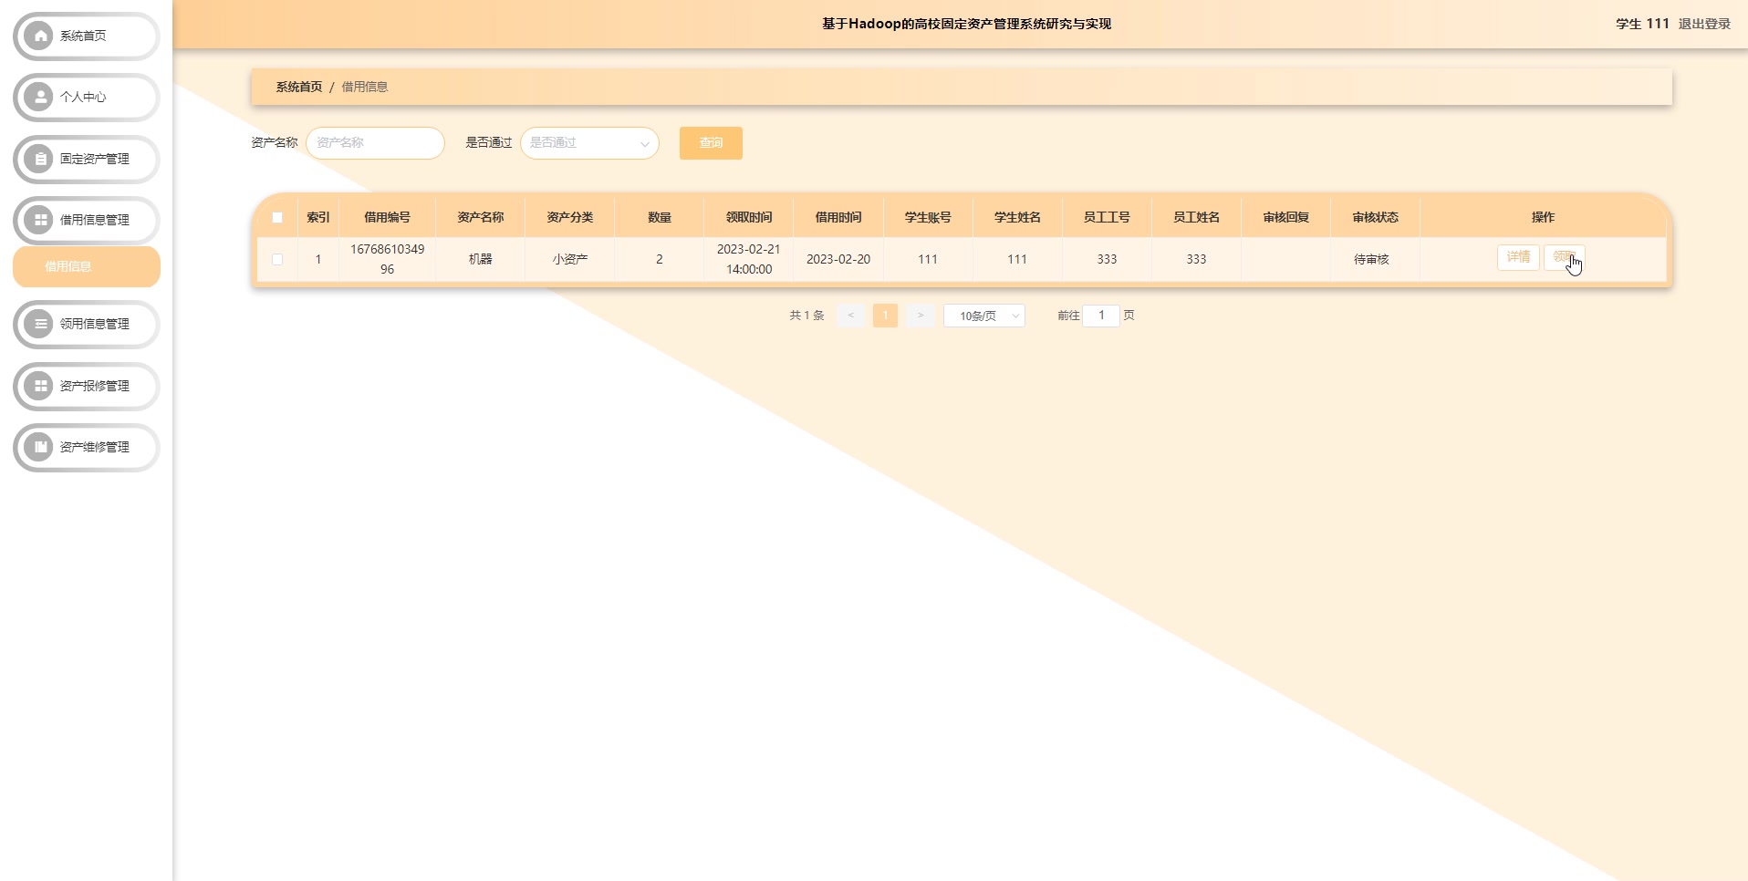Click the 资产报修管理 sidebar icon

[x=38, y=386]
